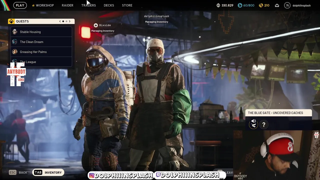Open the DECKS tab
This screenshot has height=180, width=320.
[x=109, y=5]
